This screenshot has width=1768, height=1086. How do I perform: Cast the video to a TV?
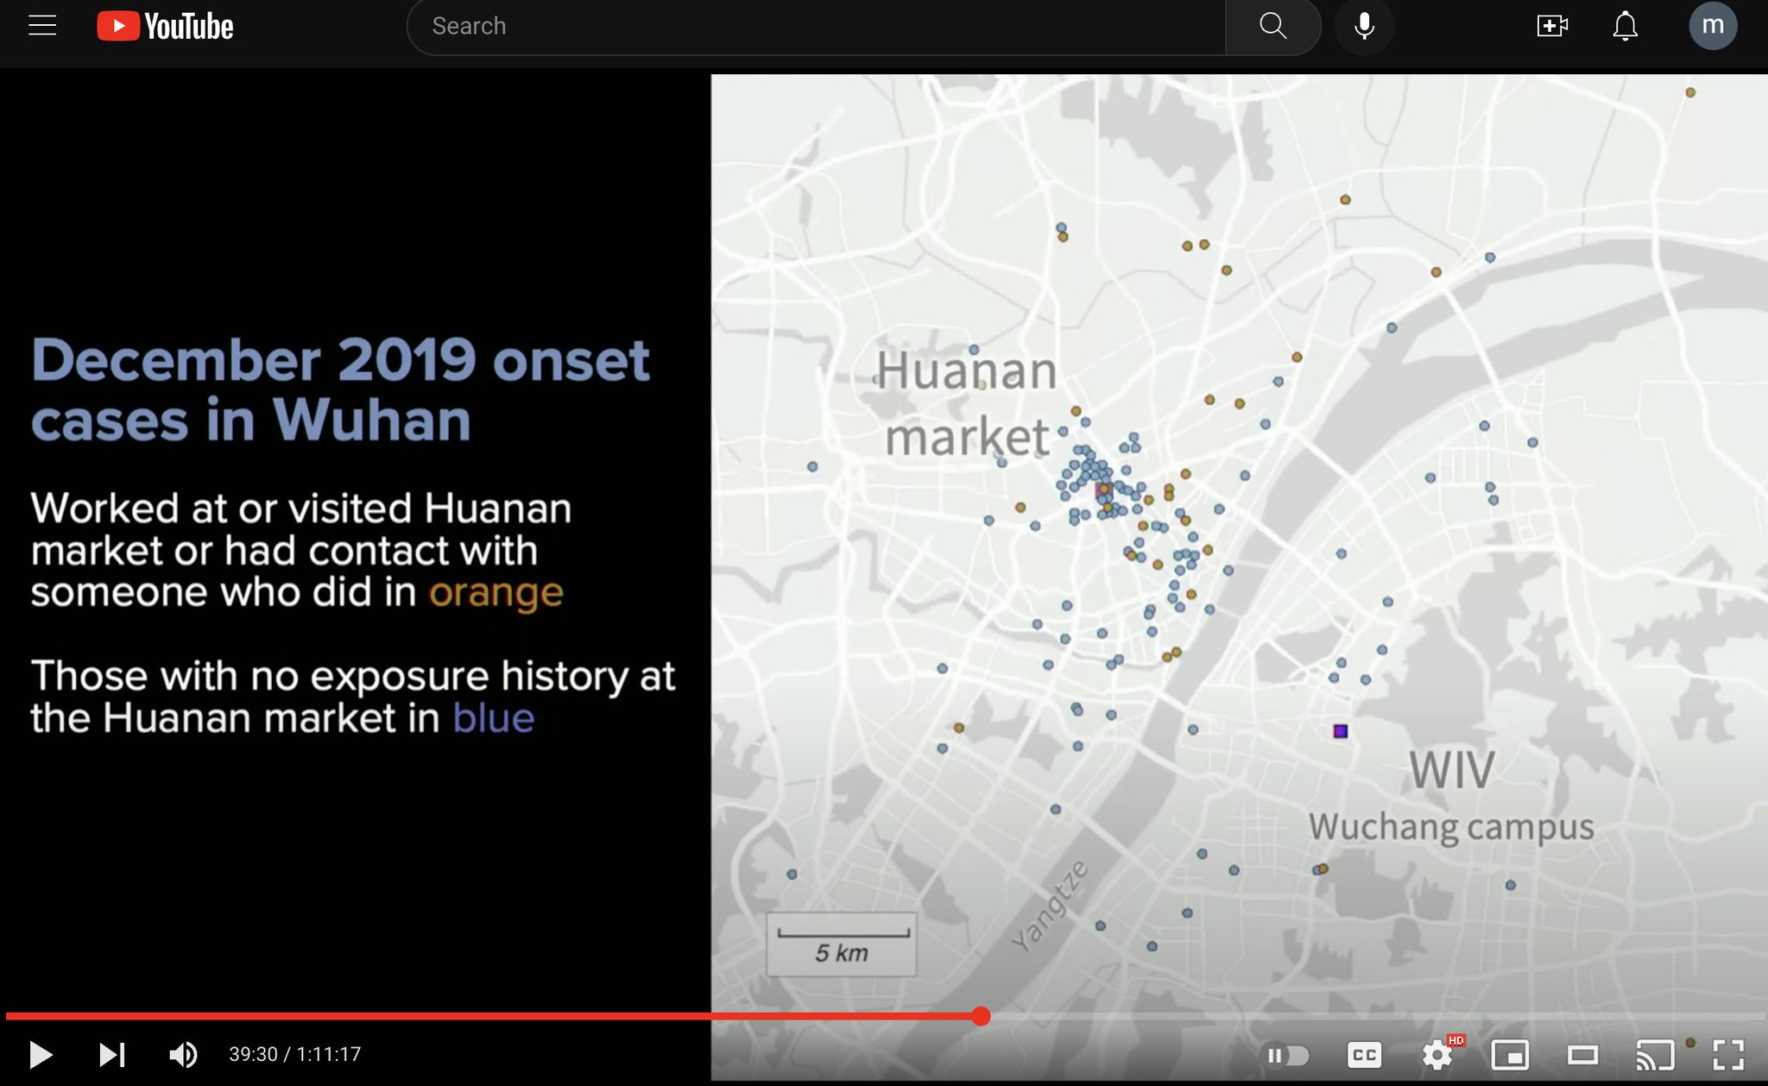1655,1055
